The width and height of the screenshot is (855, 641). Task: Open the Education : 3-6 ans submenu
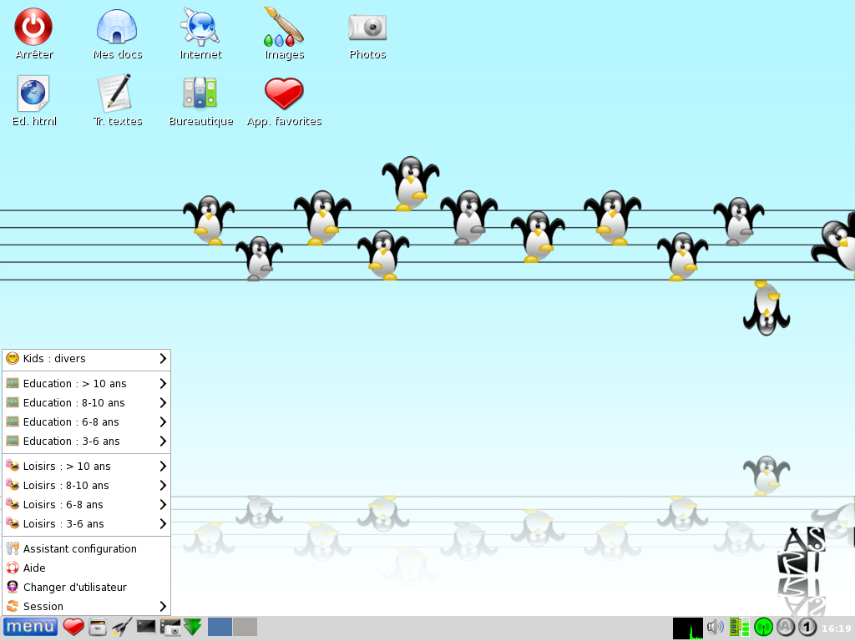(x=86, y=441)
